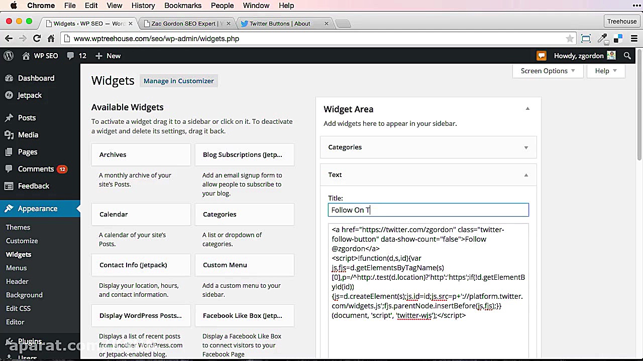The image size is (643, 361).
Task: Click the Manage in Customizer button
Action: point(178,81)
